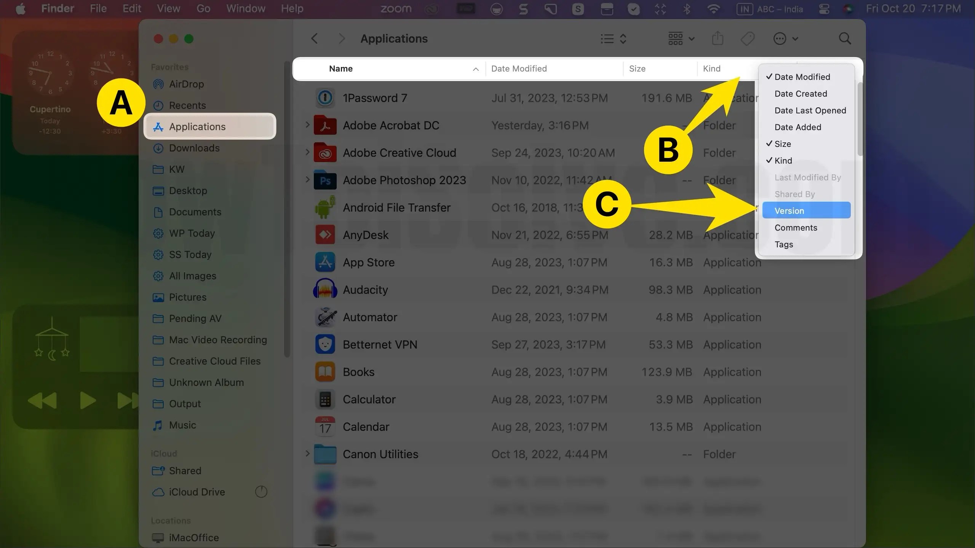Select Version from the context menu
The width and height of the screenshot is (975, 548).
click(x=789, y=210)
